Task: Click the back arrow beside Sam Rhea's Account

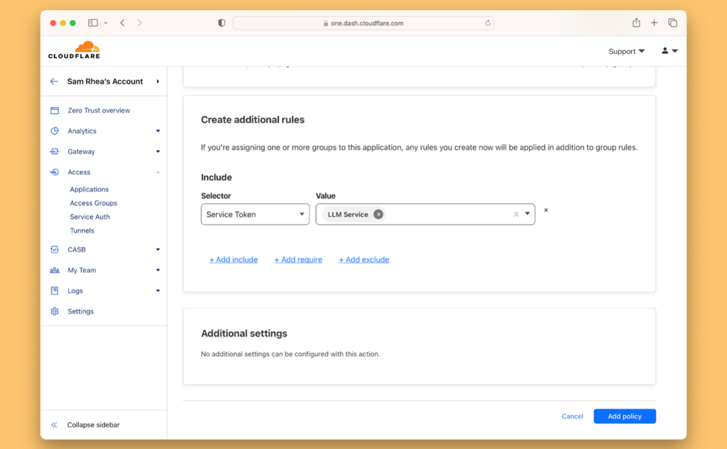Action: click(x=54, y=82)
